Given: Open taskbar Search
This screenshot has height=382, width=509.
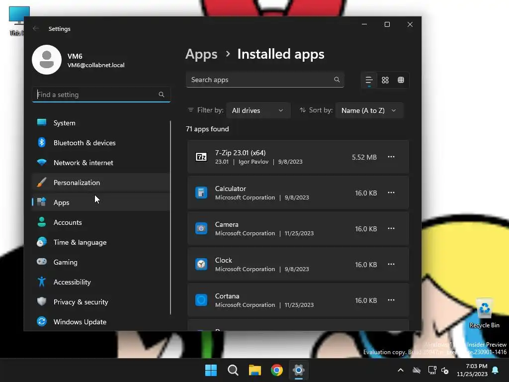Looking at the screenshot, I should pyautogui.click(x=233, y=370).
